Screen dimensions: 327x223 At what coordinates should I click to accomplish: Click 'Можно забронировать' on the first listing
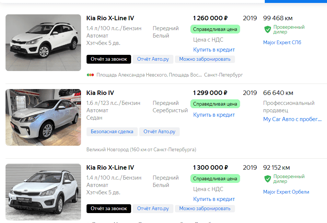click(205, 59)
